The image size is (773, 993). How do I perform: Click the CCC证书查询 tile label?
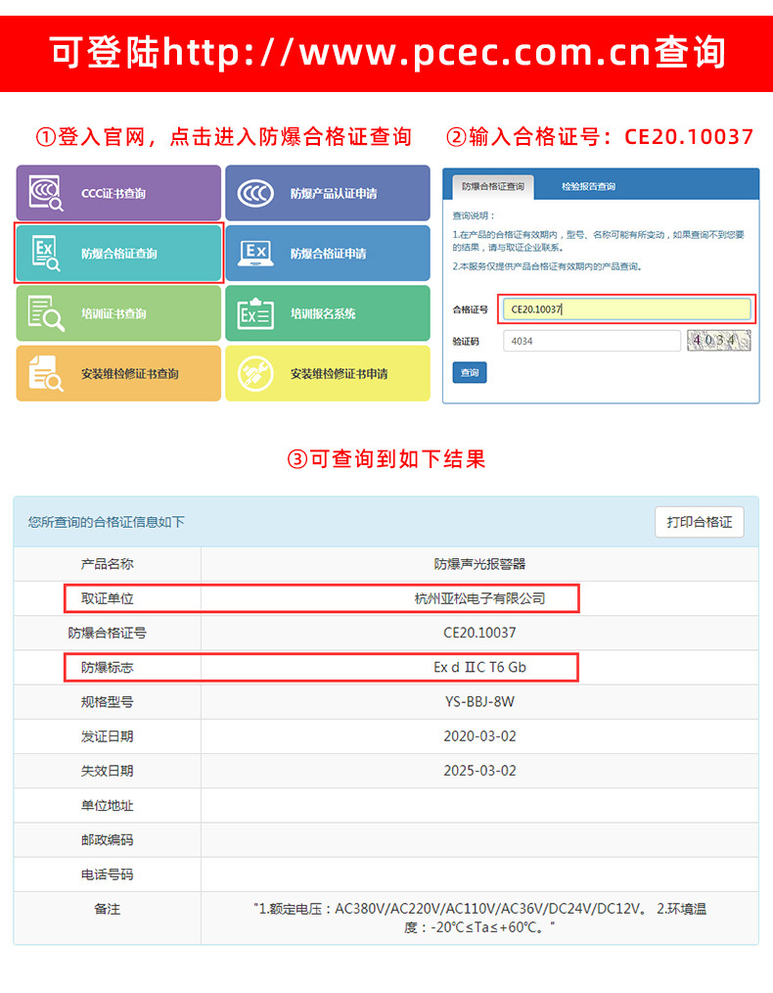114,194
